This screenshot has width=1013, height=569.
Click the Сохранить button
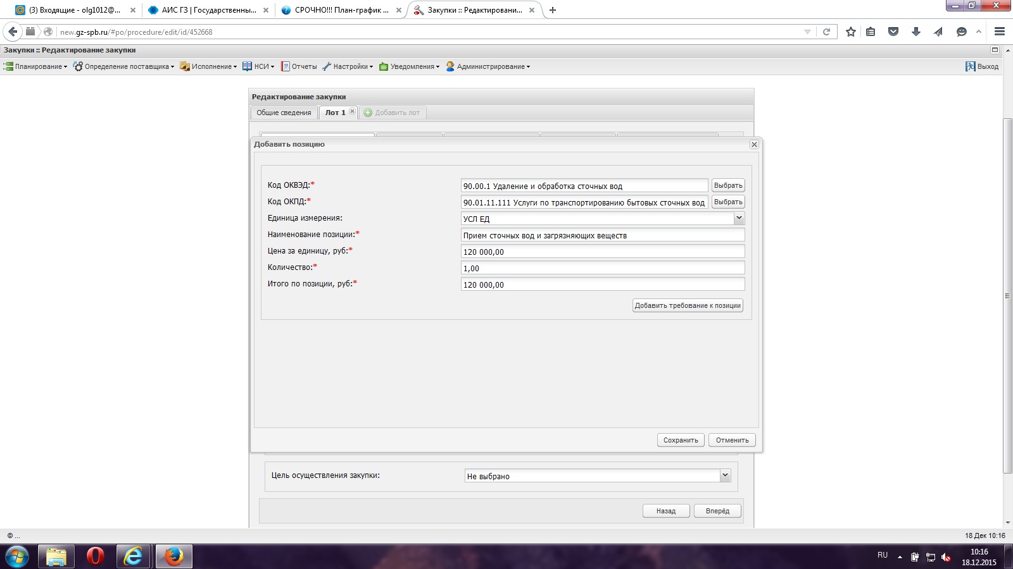(x=681, y=440)
